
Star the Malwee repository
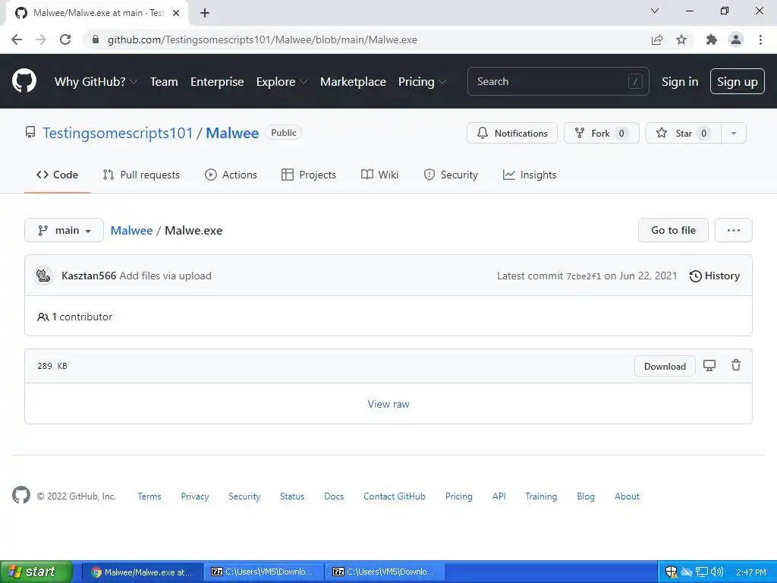pyautogui.click(x=684, y=133)
